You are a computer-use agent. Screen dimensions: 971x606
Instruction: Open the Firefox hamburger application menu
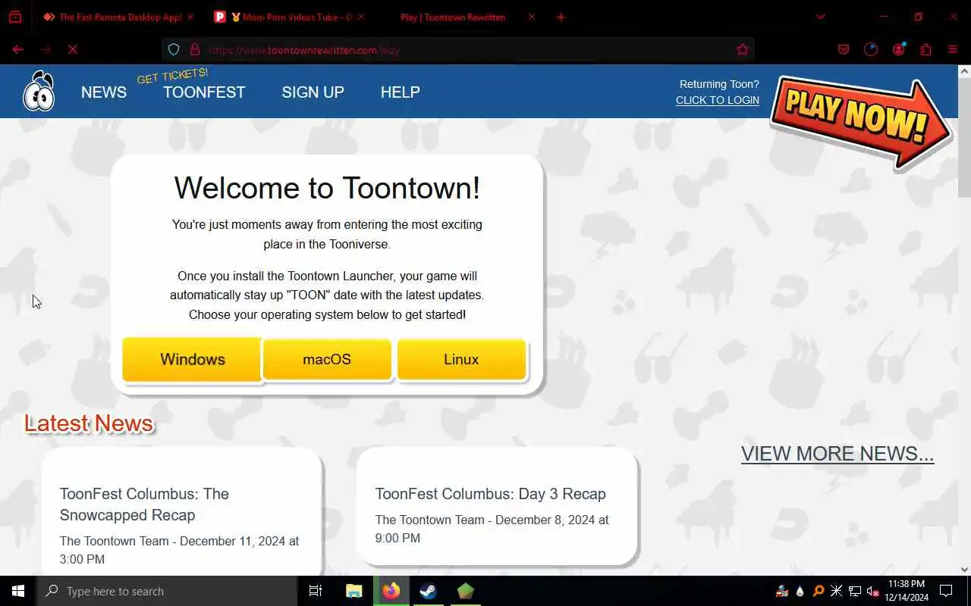point(953,49)
